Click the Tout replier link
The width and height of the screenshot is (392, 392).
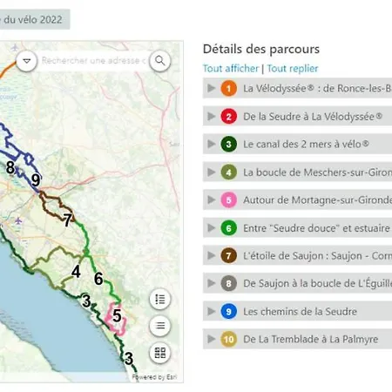coord(293,69)
